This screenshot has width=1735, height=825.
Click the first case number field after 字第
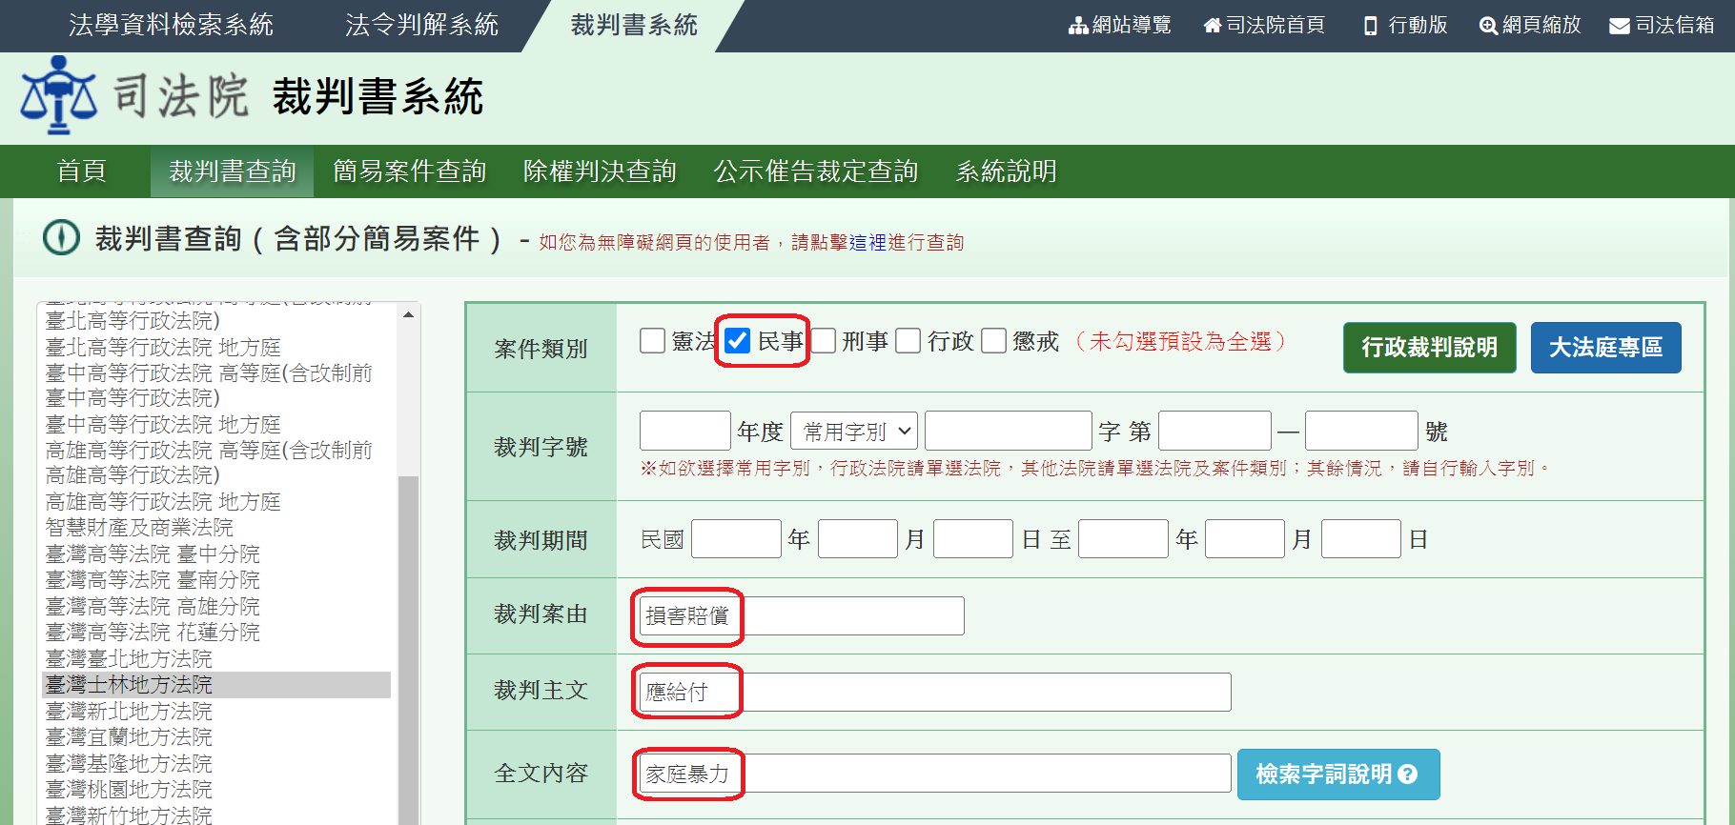(x=1215, y=431)
